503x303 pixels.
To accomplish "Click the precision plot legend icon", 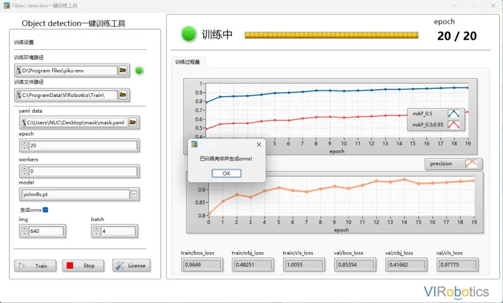I will pyautogui.click(x=471, y=164).
